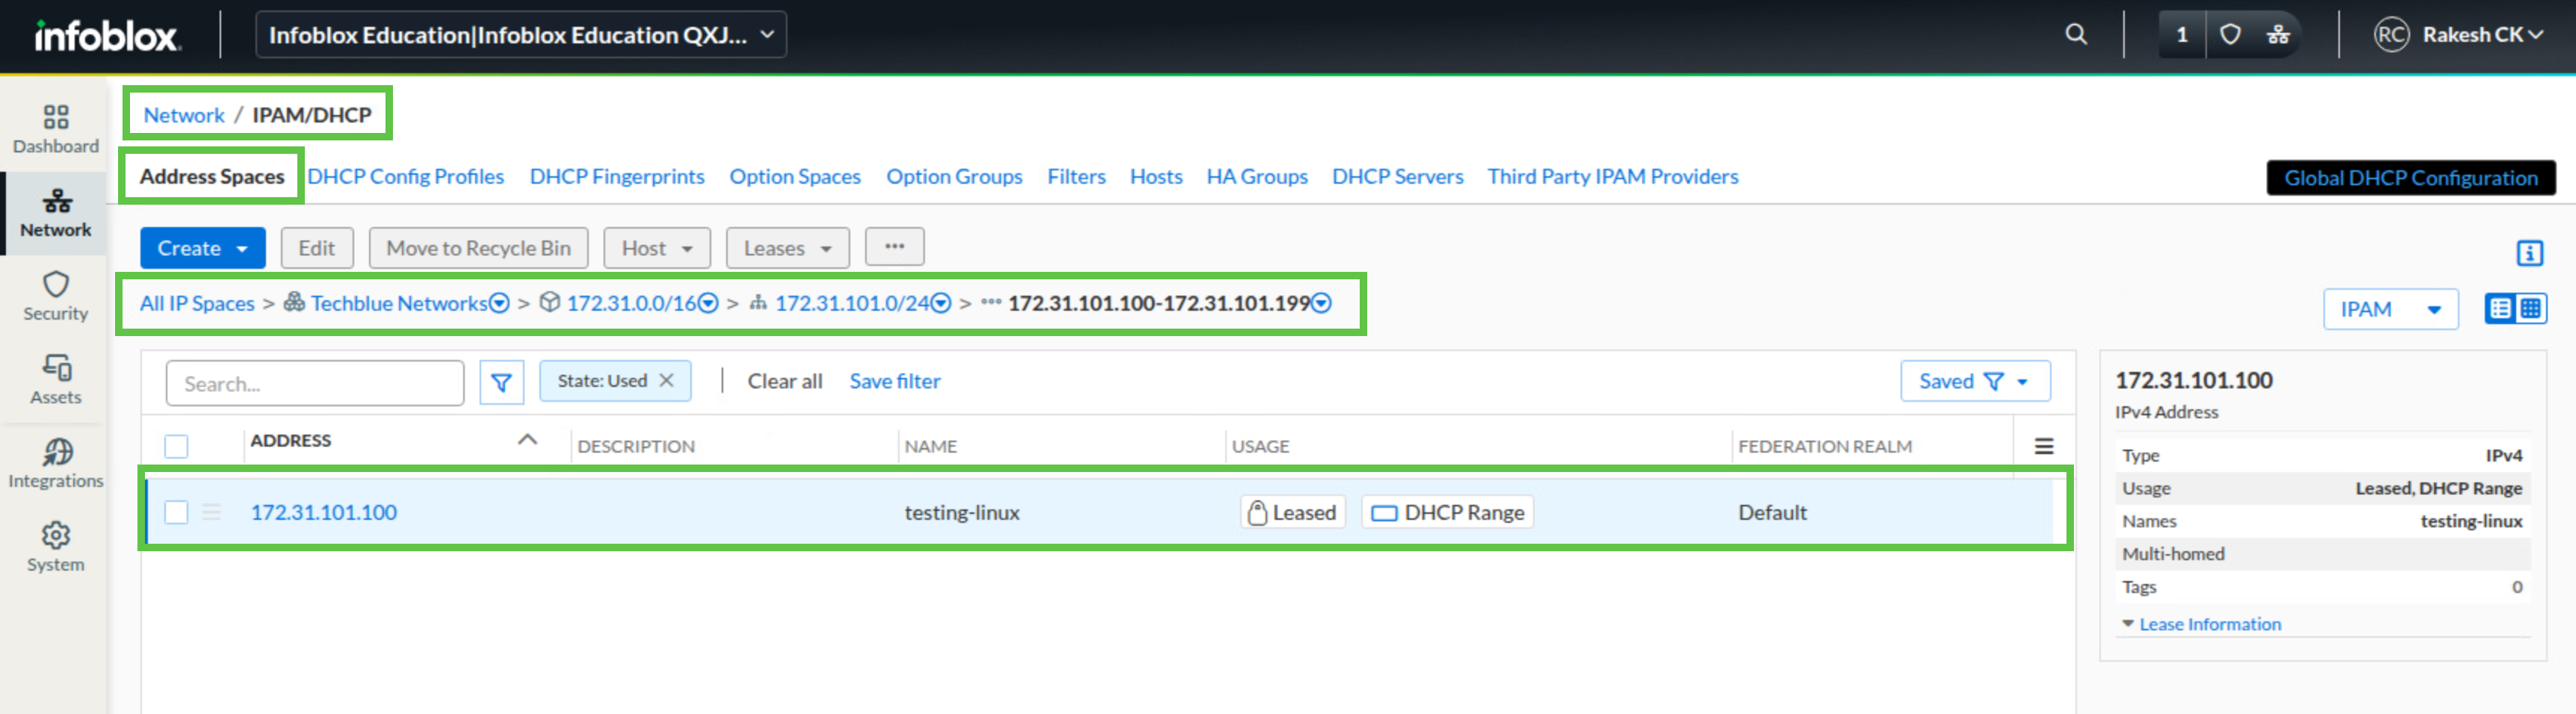
Task: Open Security section in the sidebar
Action: [x=56, y=297]
